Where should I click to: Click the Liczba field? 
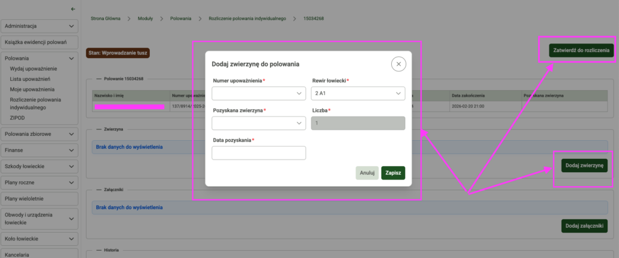click(358, 123)
